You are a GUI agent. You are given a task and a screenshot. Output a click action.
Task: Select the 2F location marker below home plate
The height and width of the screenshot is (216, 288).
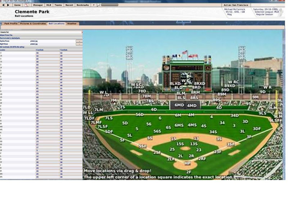pos(189,172)
